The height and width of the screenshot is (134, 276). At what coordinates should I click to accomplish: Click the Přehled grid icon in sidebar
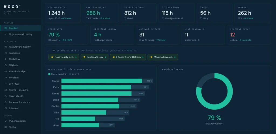pyautogui.click(x=6, y=28)
